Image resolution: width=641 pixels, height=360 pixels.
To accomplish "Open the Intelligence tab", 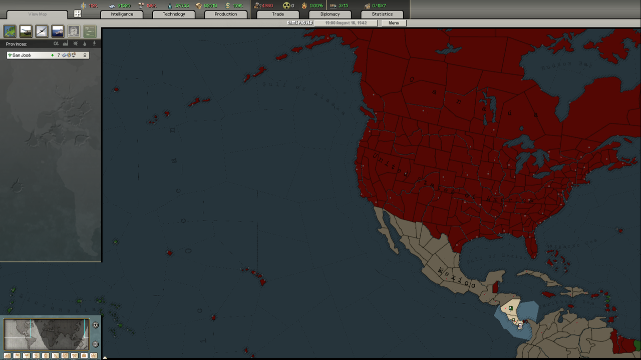I will point(122,14).
